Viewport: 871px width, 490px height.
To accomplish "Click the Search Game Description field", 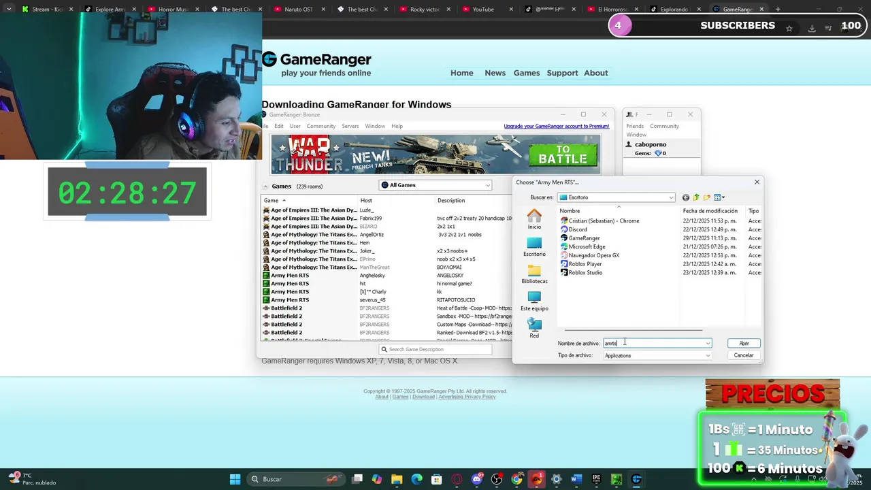I will pos(435,349).
